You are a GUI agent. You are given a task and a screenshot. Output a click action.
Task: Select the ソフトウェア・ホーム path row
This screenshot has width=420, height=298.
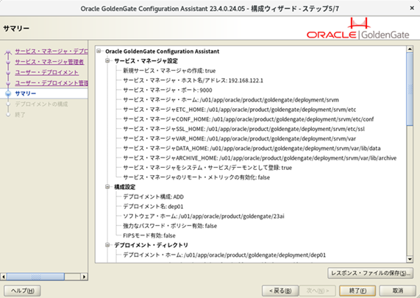pos(204,216)
